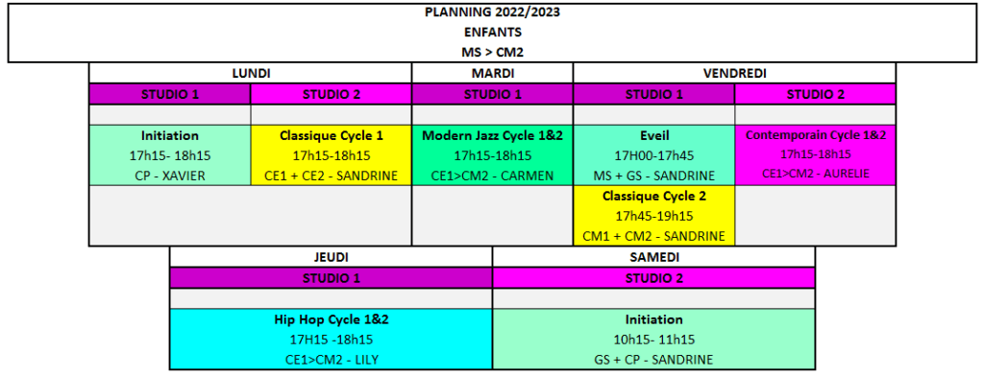Select the Eveil MS + GS class cell
The height and width of the screenshot is (376, 984).
coord(653,155)
